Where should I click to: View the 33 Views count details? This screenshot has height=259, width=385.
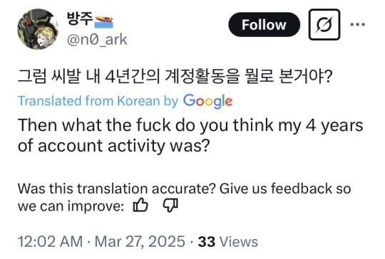(228, 242)
